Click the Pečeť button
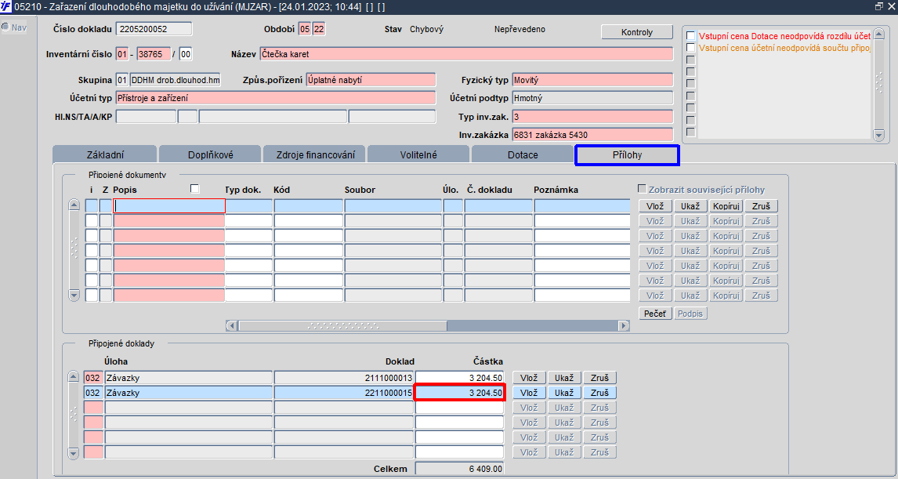This screenshot has height=479, width=898. [x=655, y=314]
